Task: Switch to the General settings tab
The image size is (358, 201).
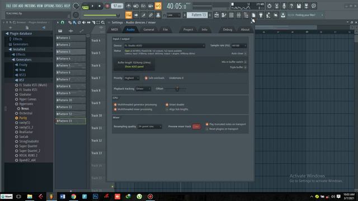Action: [x=149, y=30]
